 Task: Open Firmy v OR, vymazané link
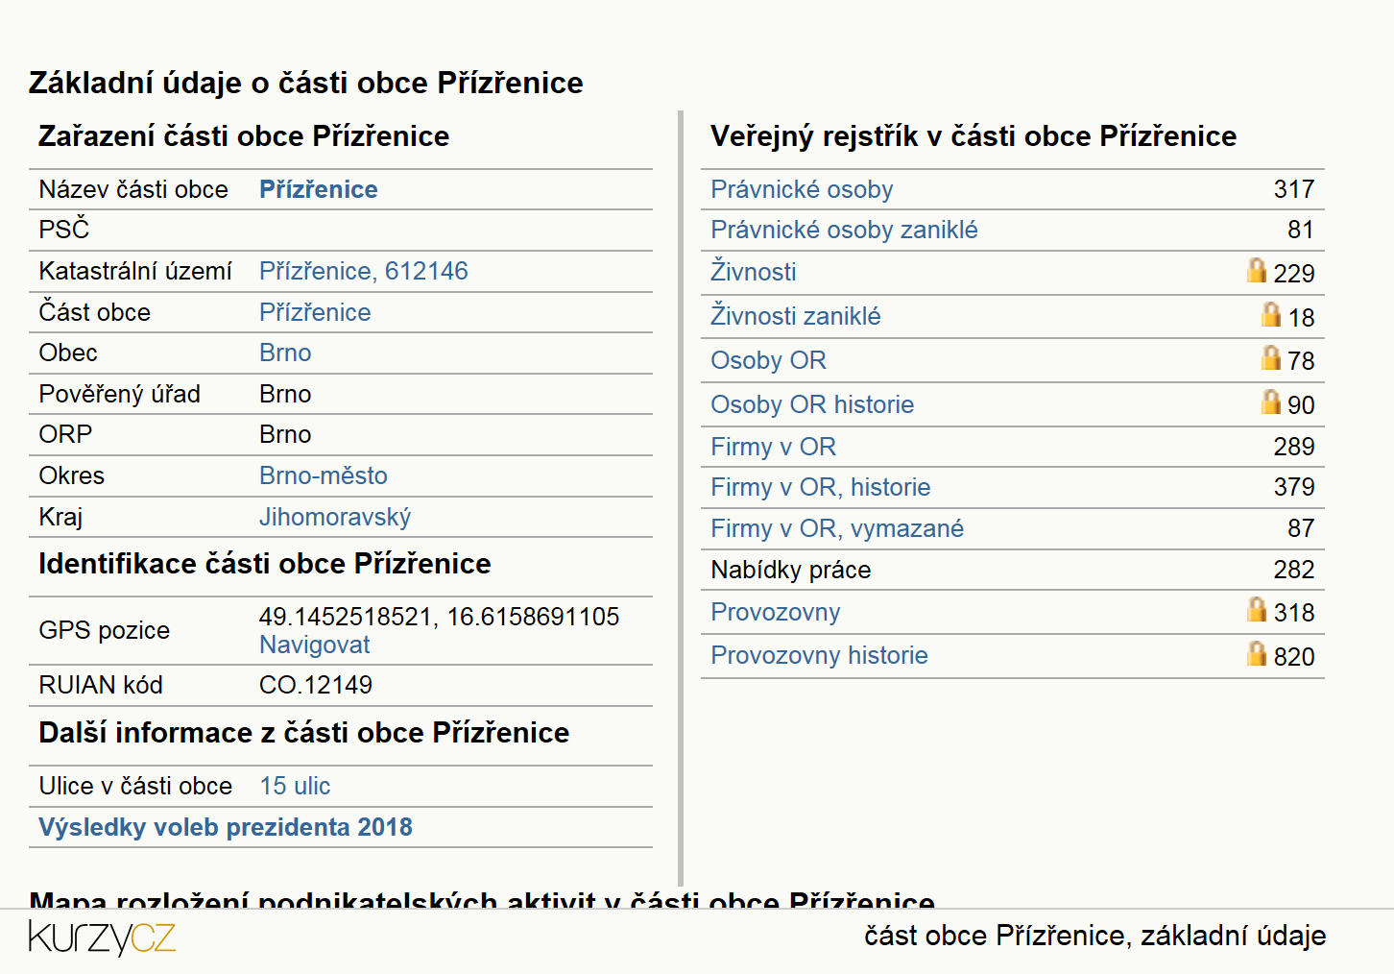coord(837,528)
